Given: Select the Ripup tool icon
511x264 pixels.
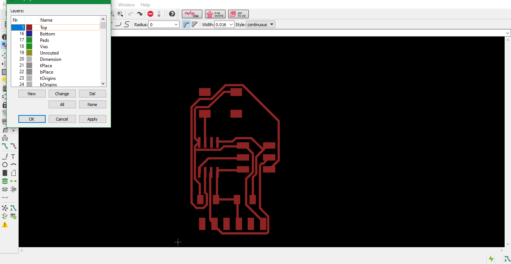Looking at the screenshot, I should [13, 146].
